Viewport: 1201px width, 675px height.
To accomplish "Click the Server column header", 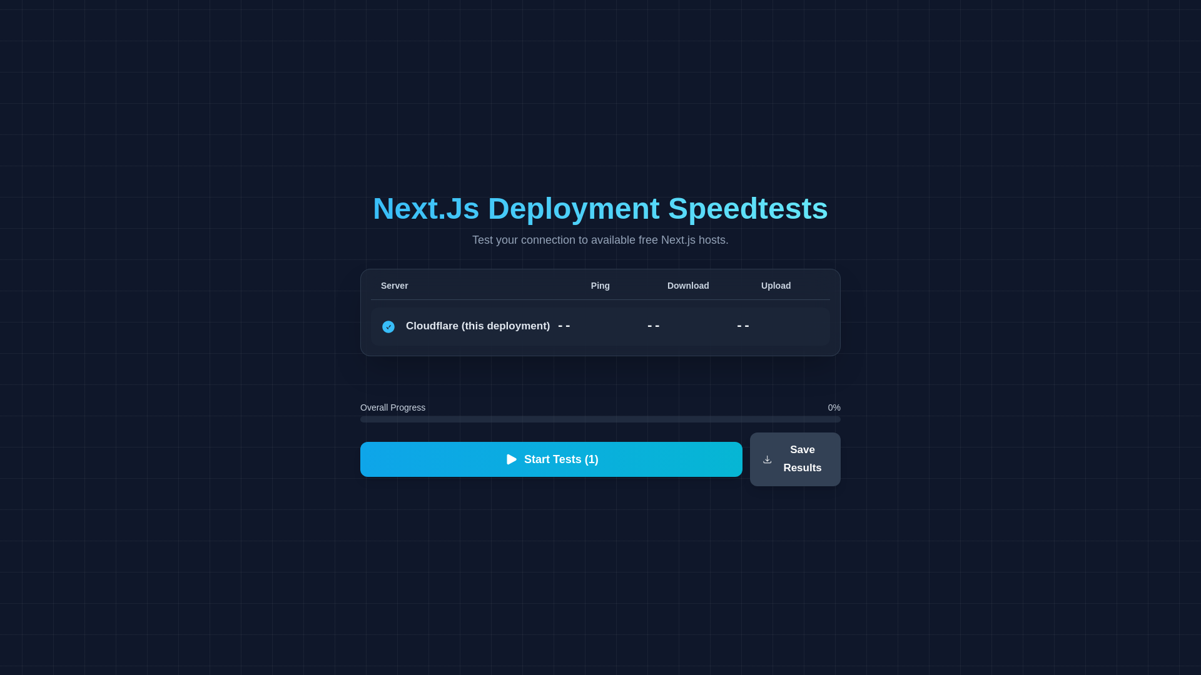I will [x=394, y=286].
